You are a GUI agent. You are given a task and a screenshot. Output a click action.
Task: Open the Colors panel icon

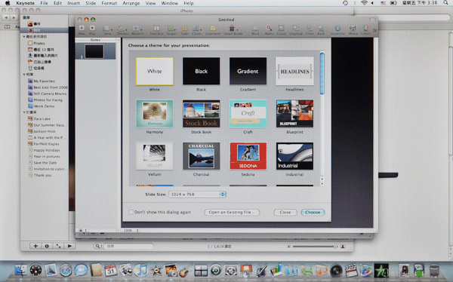[365, 29]
